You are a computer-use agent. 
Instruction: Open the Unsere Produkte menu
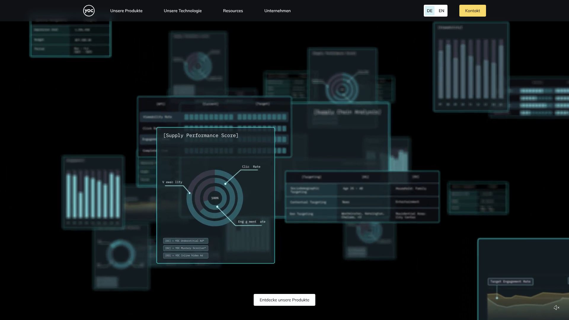coord(126,11)
